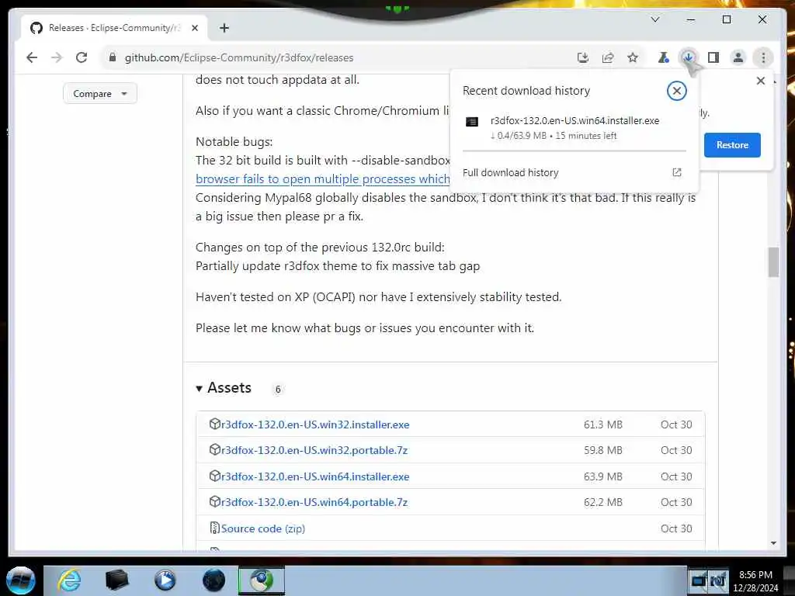Screen dimensions: 795x596
Task: Click the network tray icon
Action: pyautogui.click(x=699, y=580)
